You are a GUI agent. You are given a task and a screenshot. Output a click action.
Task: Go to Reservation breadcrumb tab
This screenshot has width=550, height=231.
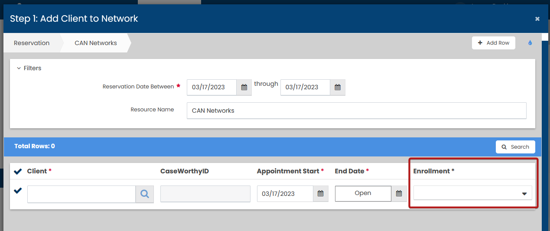tap(32, 43)
